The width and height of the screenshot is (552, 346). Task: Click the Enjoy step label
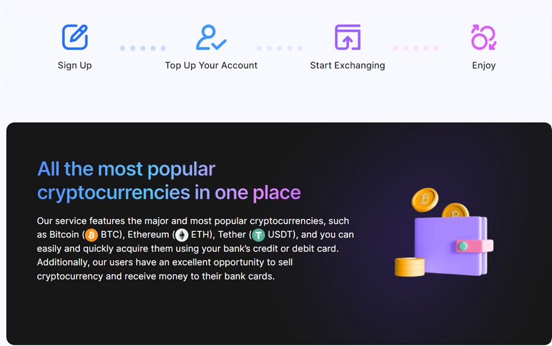click(483, 65)
